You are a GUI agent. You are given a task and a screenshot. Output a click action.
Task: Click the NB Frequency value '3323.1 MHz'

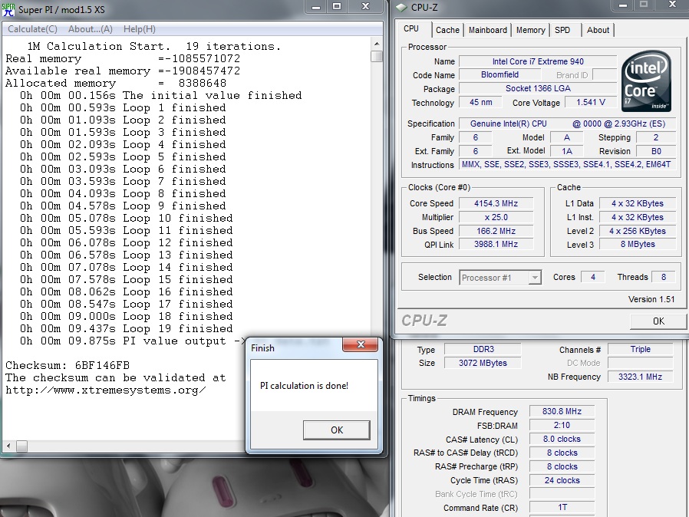pyautogui.click(x=640, y=377)
